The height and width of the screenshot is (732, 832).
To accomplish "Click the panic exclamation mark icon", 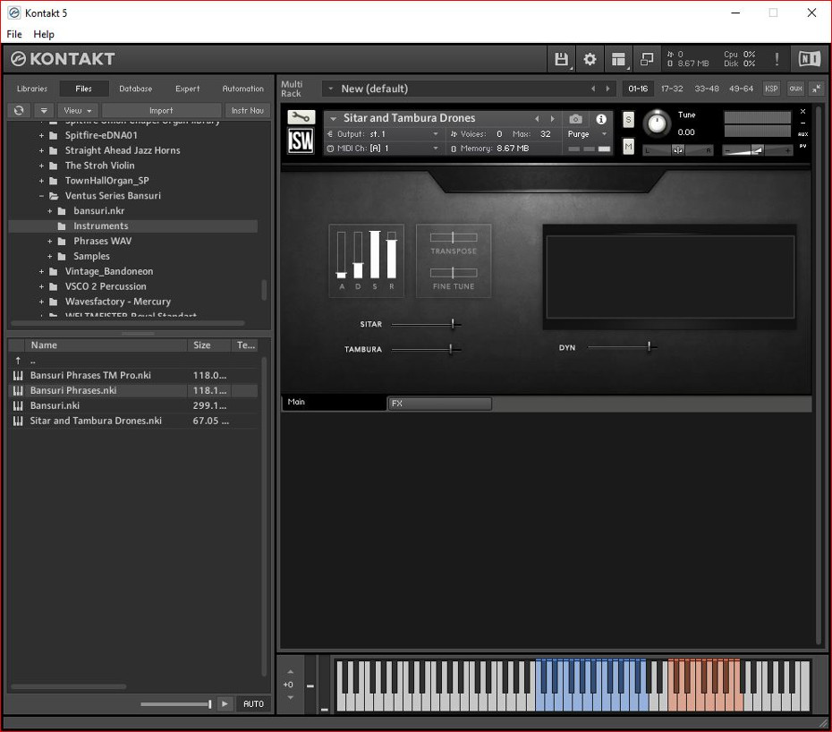I will [x=777, y=59].
